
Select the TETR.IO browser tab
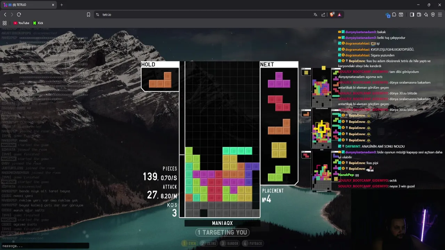(x=29, y=5)
